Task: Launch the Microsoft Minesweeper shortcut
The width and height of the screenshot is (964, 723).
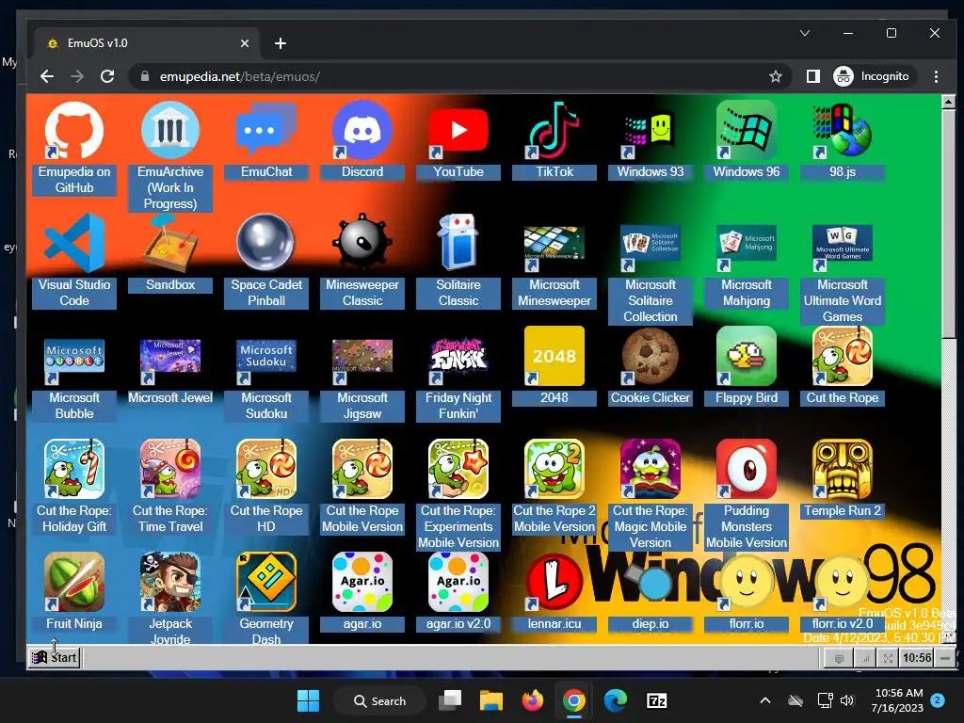Action: click(x=554, y=249)
